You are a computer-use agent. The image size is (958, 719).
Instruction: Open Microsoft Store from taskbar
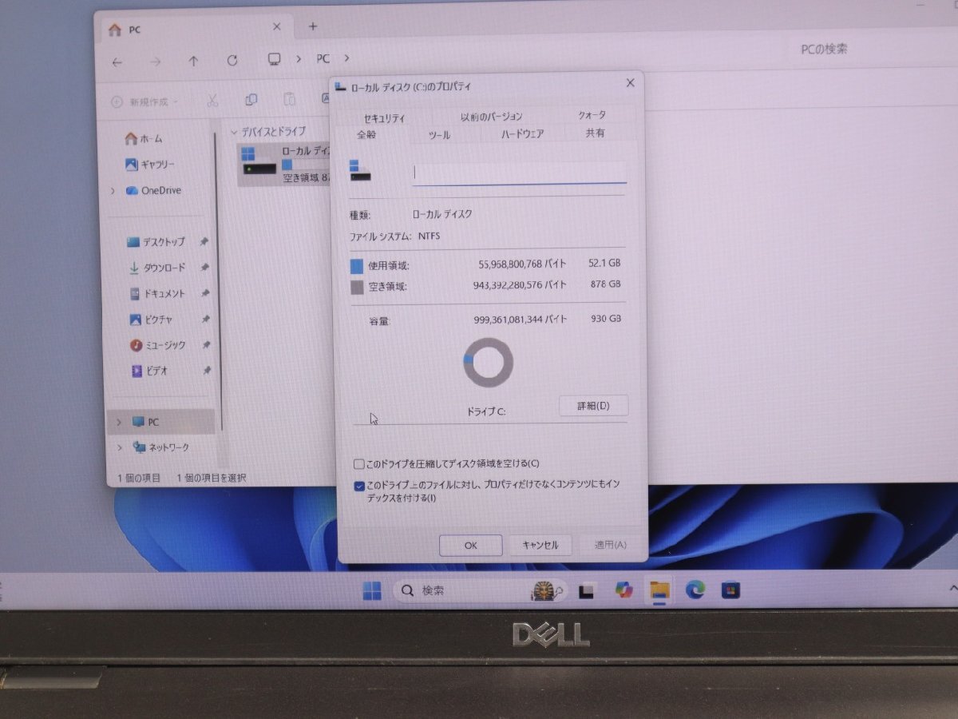(x=730, y=590)
